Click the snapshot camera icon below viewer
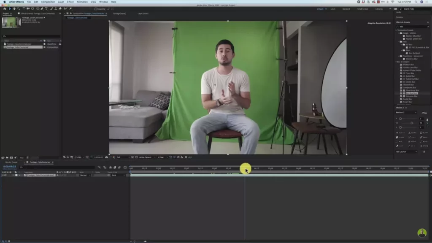Screen dimensions: 432x243 tap(106, 157)
